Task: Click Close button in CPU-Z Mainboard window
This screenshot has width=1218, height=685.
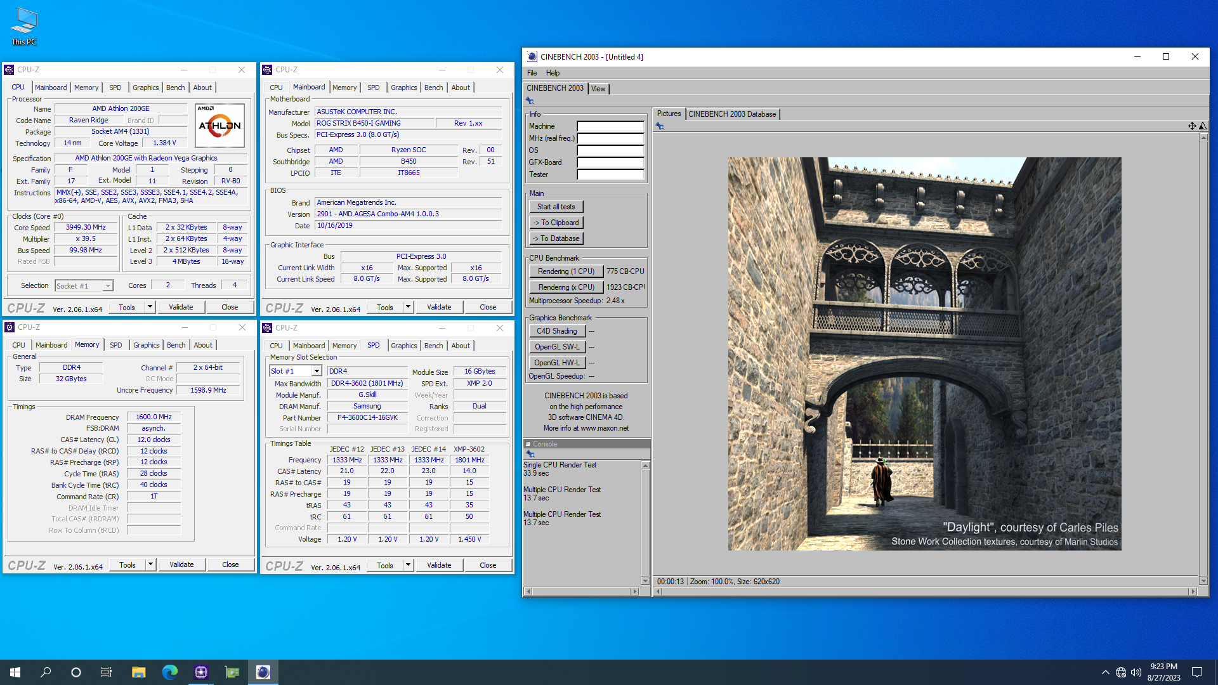Action: pos(488,307)
